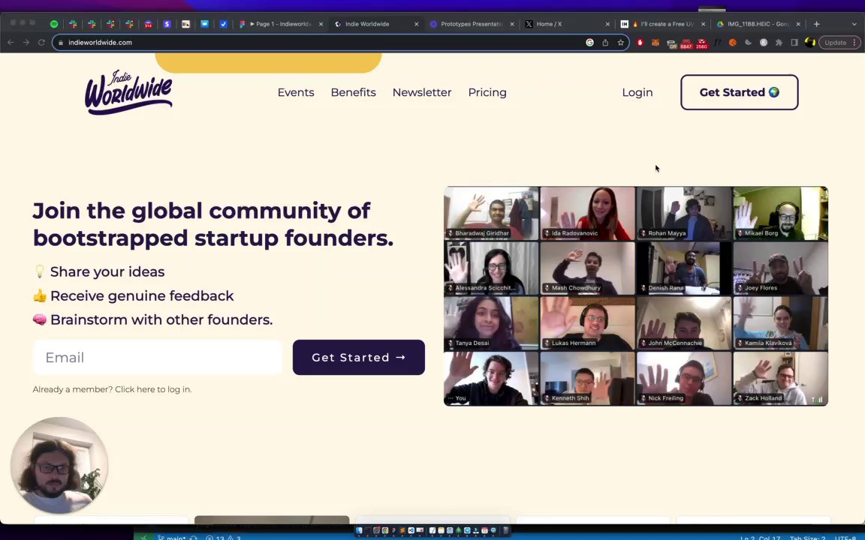Open the crescent moon dark mode extension
The width and height of the screenshot is (865, 540).
point(748,43)
